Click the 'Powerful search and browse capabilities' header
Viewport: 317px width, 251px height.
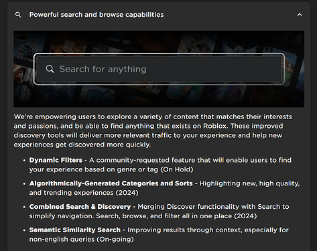tap(97, 15)
